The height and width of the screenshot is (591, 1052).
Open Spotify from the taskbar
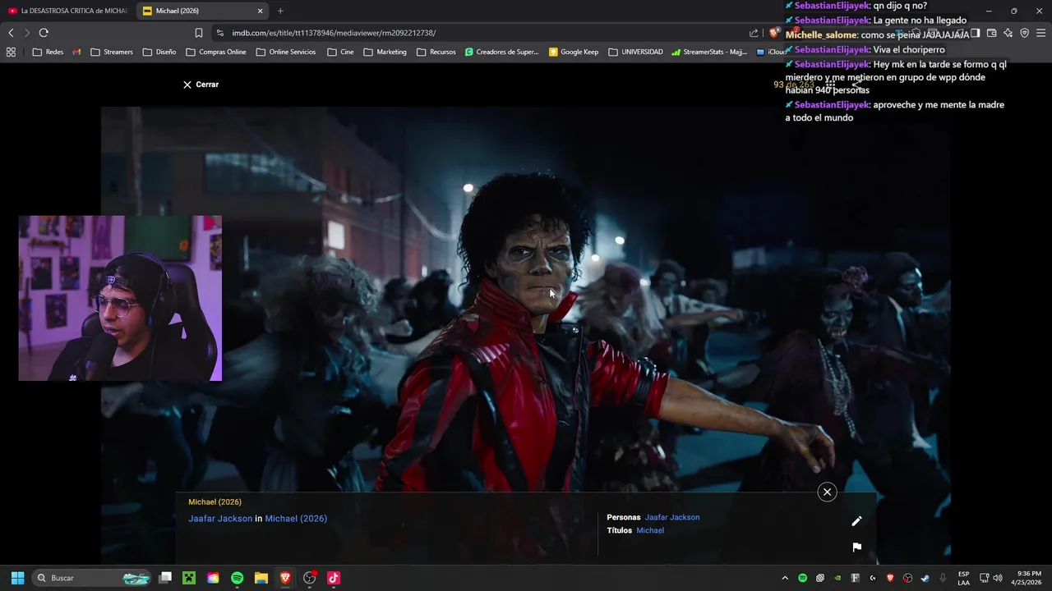pos(238,578)
